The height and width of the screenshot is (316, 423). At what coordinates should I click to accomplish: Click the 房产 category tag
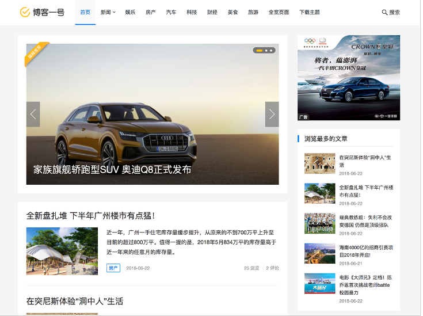[x=113, y=268]
